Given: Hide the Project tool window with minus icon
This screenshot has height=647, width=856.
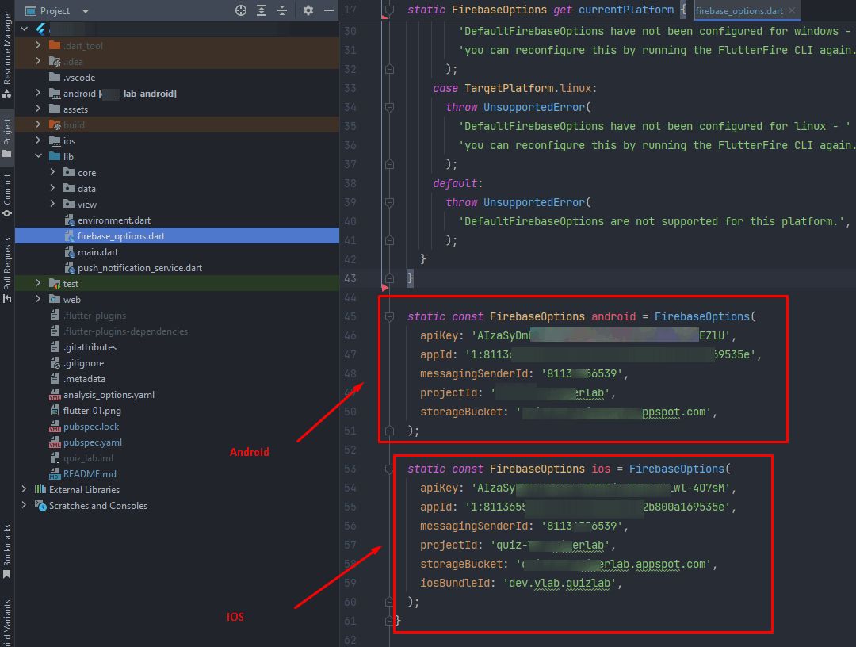Looking at the screenshot, I should click(329, 10).
